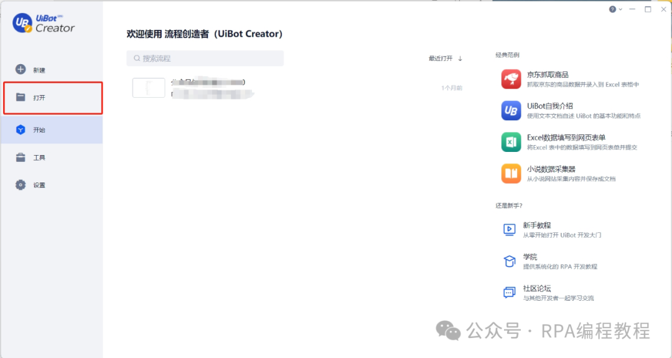The width and height of the screenshot is (672, 358).
Task: Click the folder icon for 打开
Action: [21, 97]
